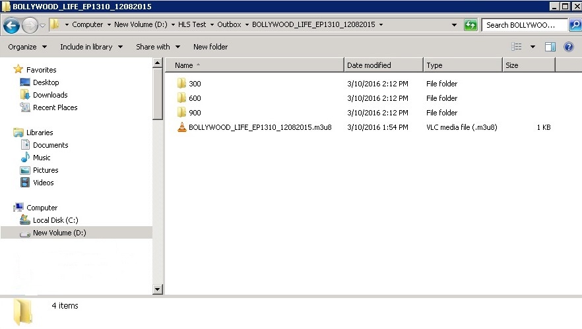Expand the dropdown arrow after Outbox breadcrumb
The image size is (582, 329).
tap(247, 25)
